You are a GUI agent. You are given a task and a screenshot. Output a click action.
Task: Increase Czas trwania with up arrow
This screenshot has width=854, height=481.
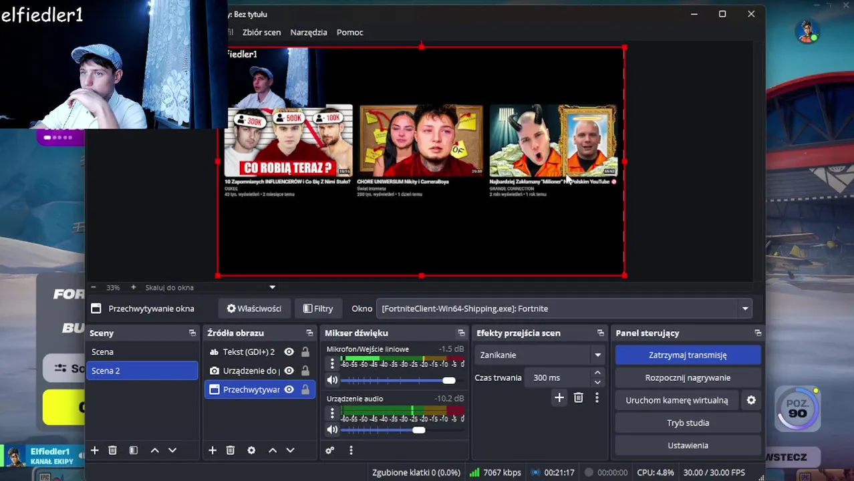pyautogui.click(x=597, y=373)
